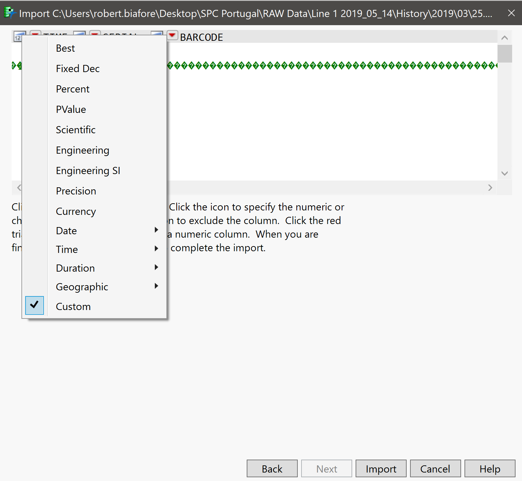Click the application icon in the title bar
This screenshot has width=522, height=481.
pyautogui.click(x=9, y=13)
